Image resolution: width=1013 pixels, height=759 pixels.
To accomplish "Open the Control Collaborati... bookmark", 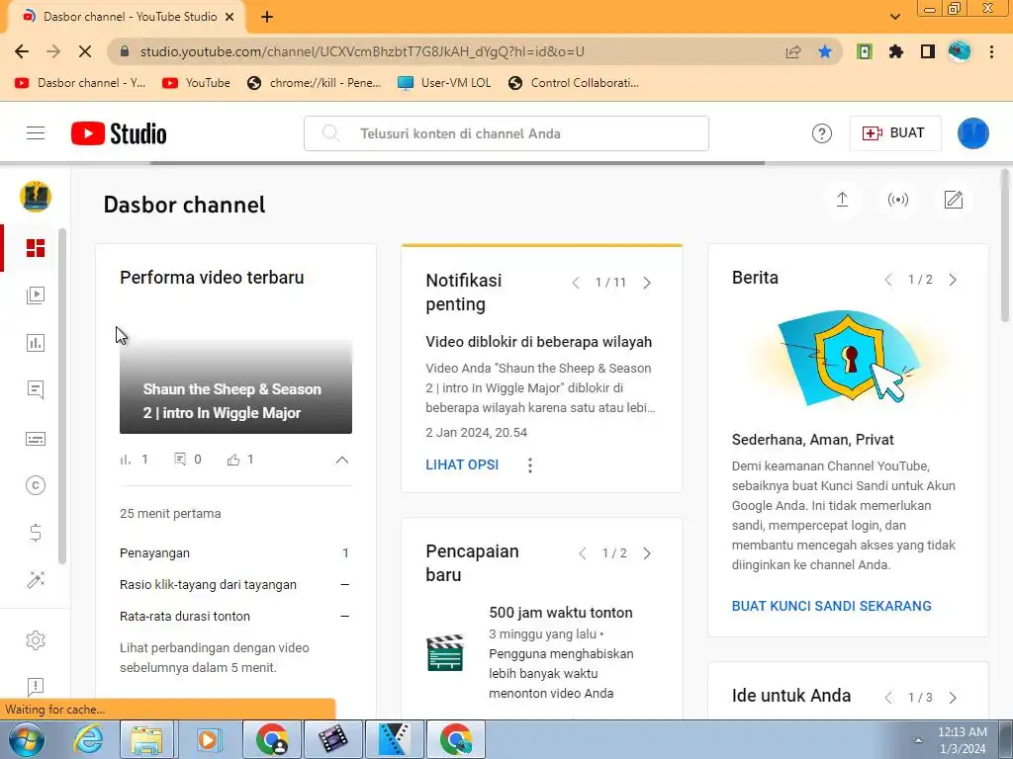I will 574,83.
